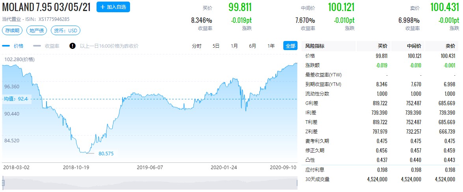
Task: Click the mini overview timeline strip
Action: pos(150,183)
